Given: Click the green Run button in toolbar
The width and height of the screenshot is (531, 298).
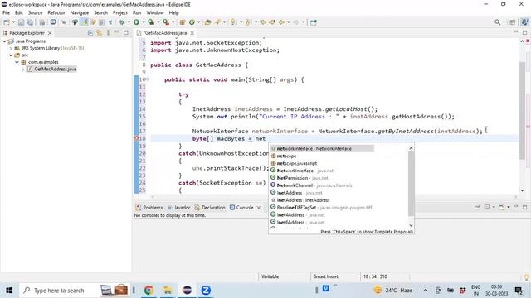Looking at the screenshot, I should pos(136,22).
